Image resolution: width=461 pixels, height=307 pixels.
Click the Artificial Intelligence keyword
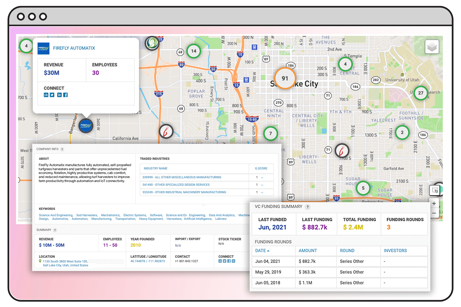(198, 219)
